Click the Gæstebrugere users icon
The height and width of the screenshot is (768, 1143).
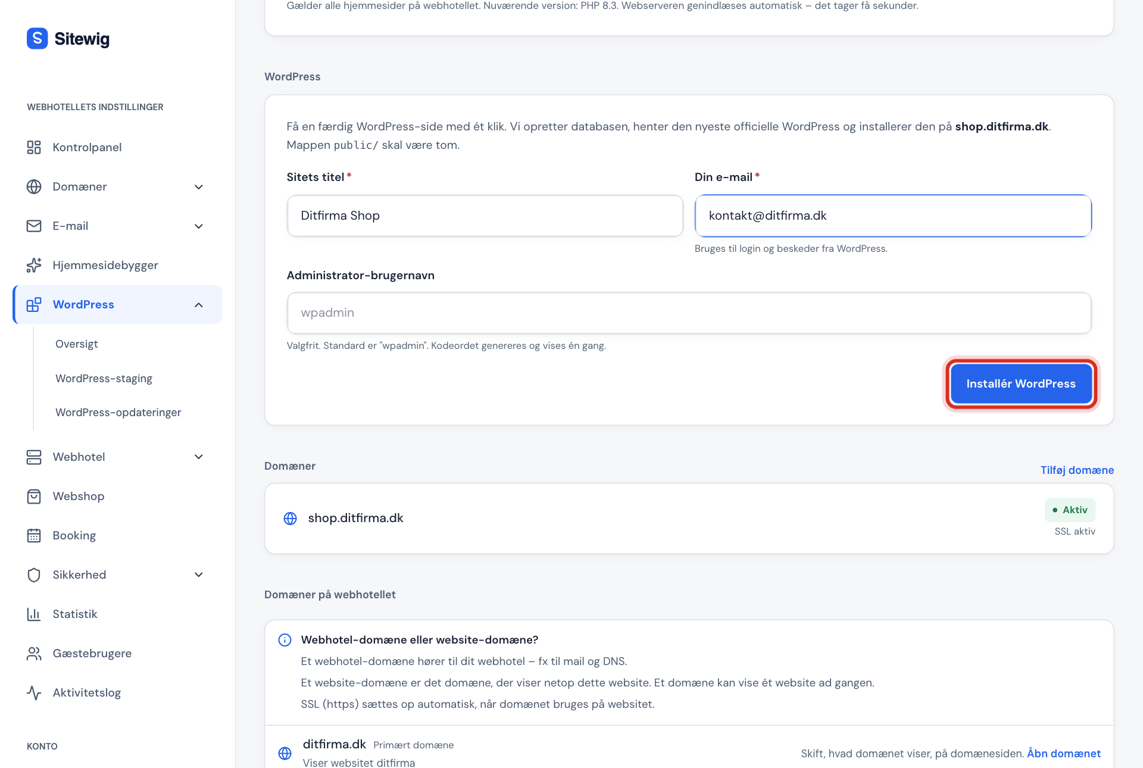click(x=34, y=653)
